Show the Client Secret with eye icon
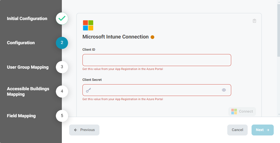280x143 pixels. pos(224,90)
